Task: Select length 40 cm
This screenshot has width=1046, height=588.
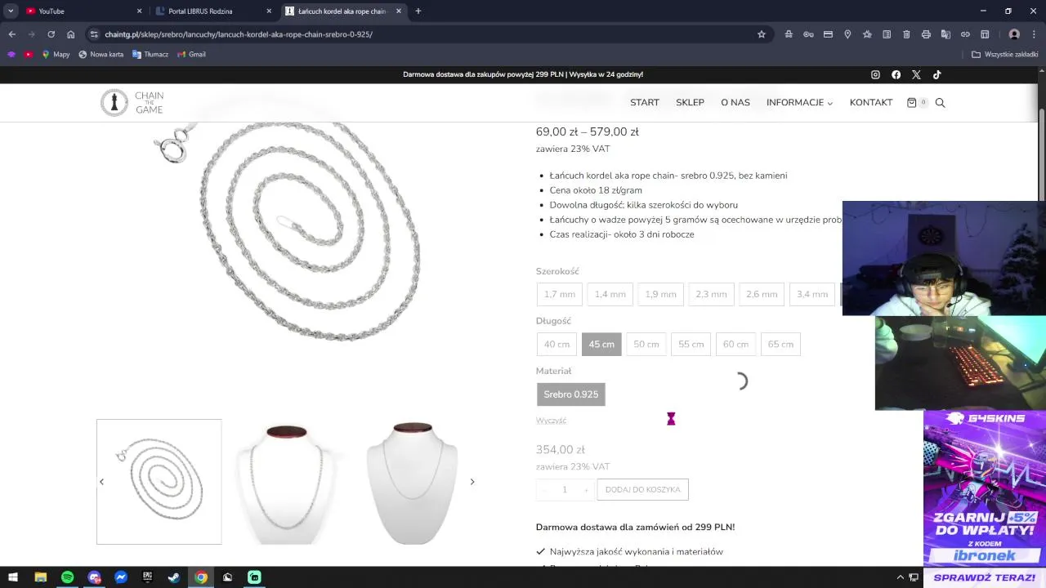Action: tap(557, 344)
